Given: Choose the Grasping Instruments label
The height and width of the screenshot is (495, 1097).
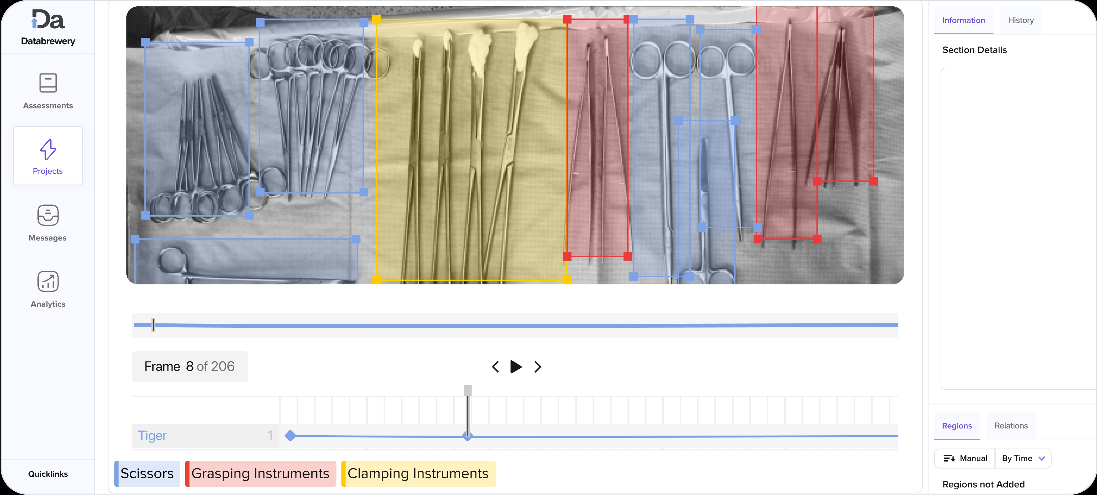Looking at the screenshot, I should (x=260, y=473).
